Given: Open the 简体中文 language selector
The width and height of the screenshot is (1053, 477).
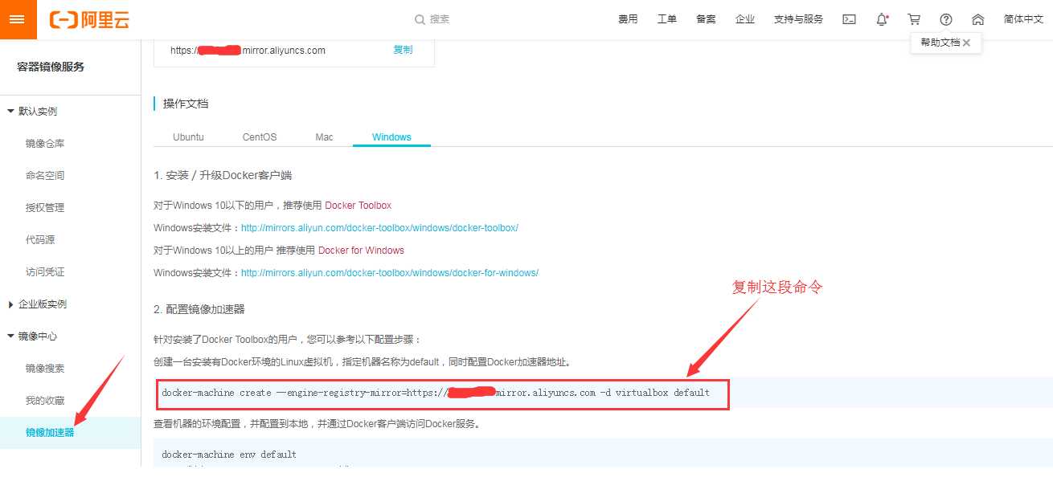Looking at the screenshot, I should tap(1023, 19).
